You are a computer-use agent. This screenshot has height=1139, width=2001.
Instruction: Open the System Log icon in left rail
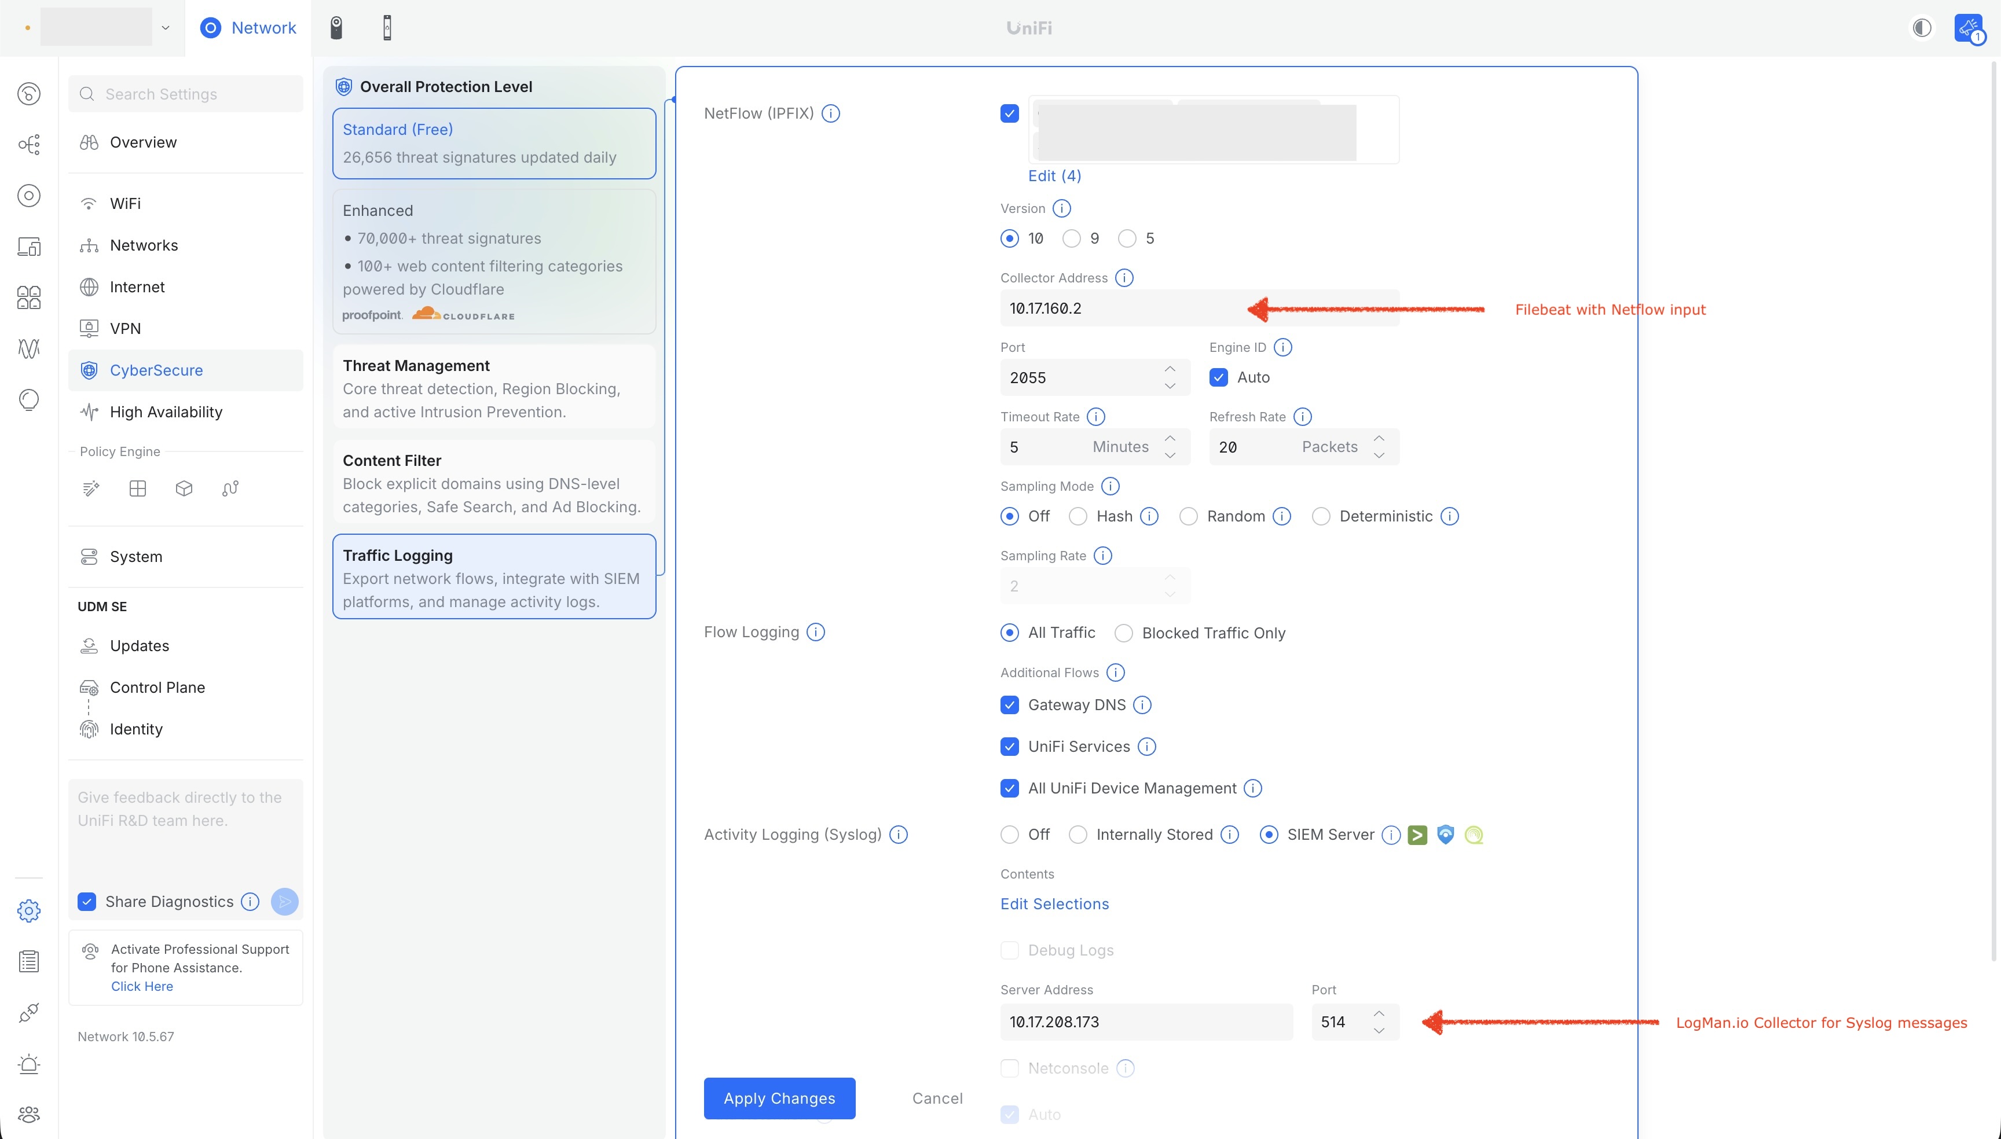[29, 961]
